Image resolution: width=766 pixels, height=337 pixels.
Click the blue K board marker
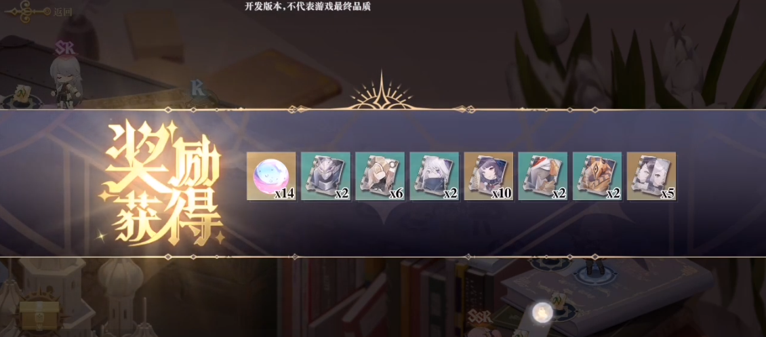click(x=198, y=88)
